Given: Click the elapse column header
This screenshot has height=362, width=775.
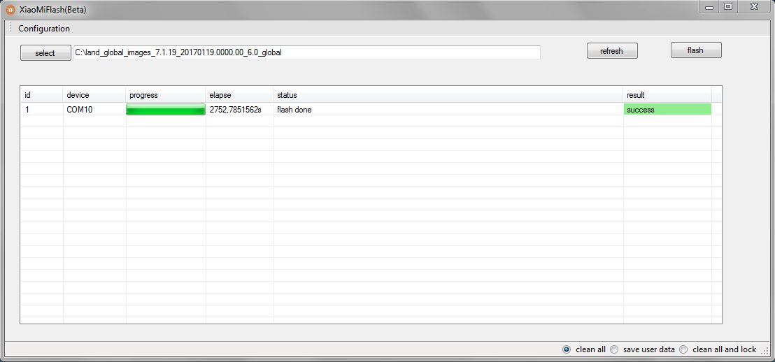Looking at the screenshot, I should (239, 95).
